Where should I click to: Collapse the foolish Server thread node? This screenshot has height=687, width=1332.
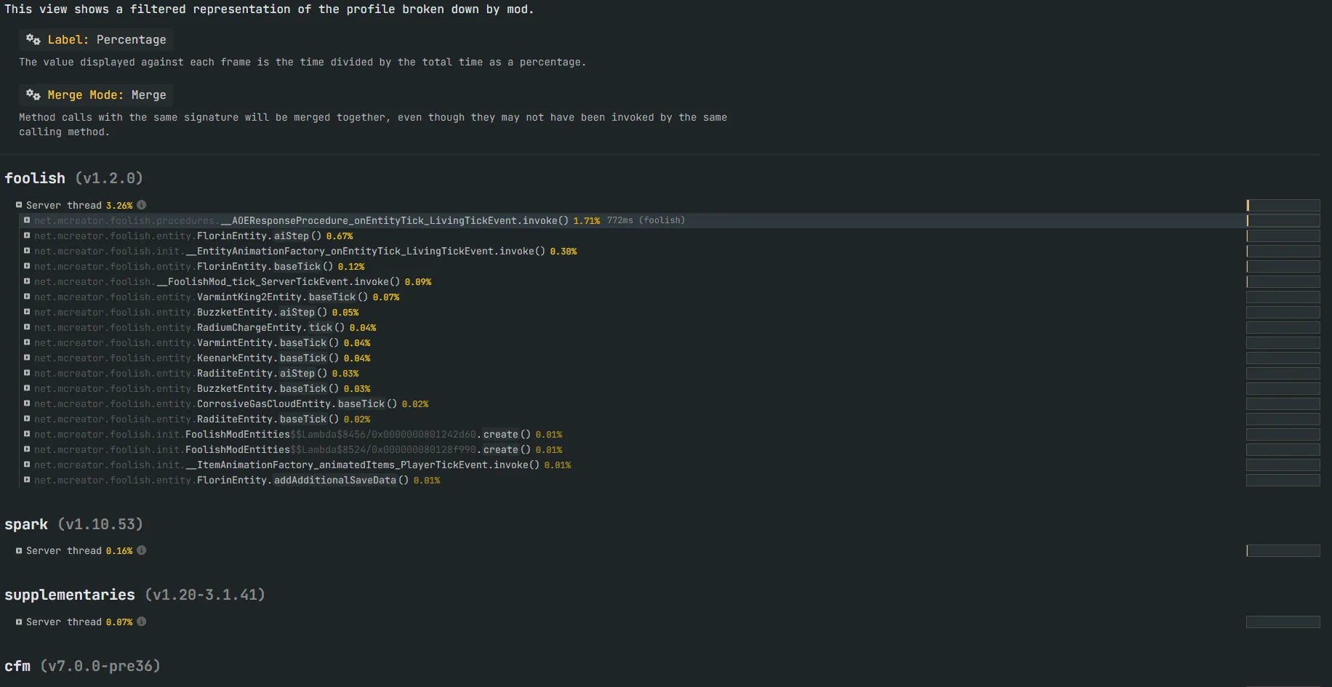tap(19, 205)
